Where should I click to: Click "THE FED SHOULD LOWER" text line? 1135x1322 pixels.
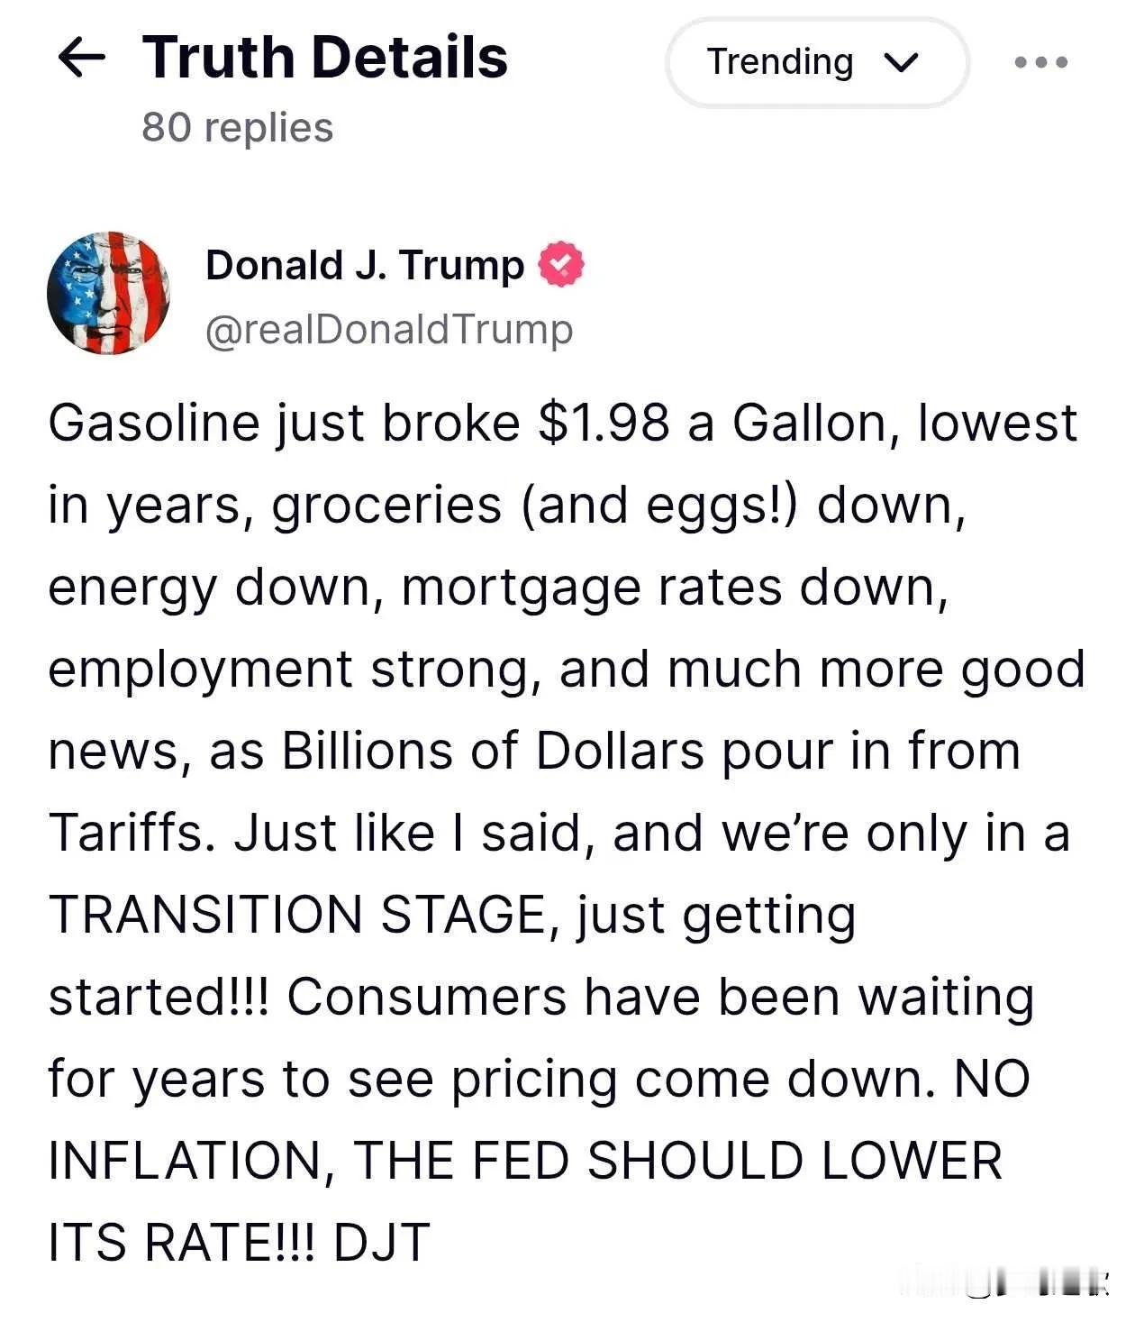point(677,1160)
